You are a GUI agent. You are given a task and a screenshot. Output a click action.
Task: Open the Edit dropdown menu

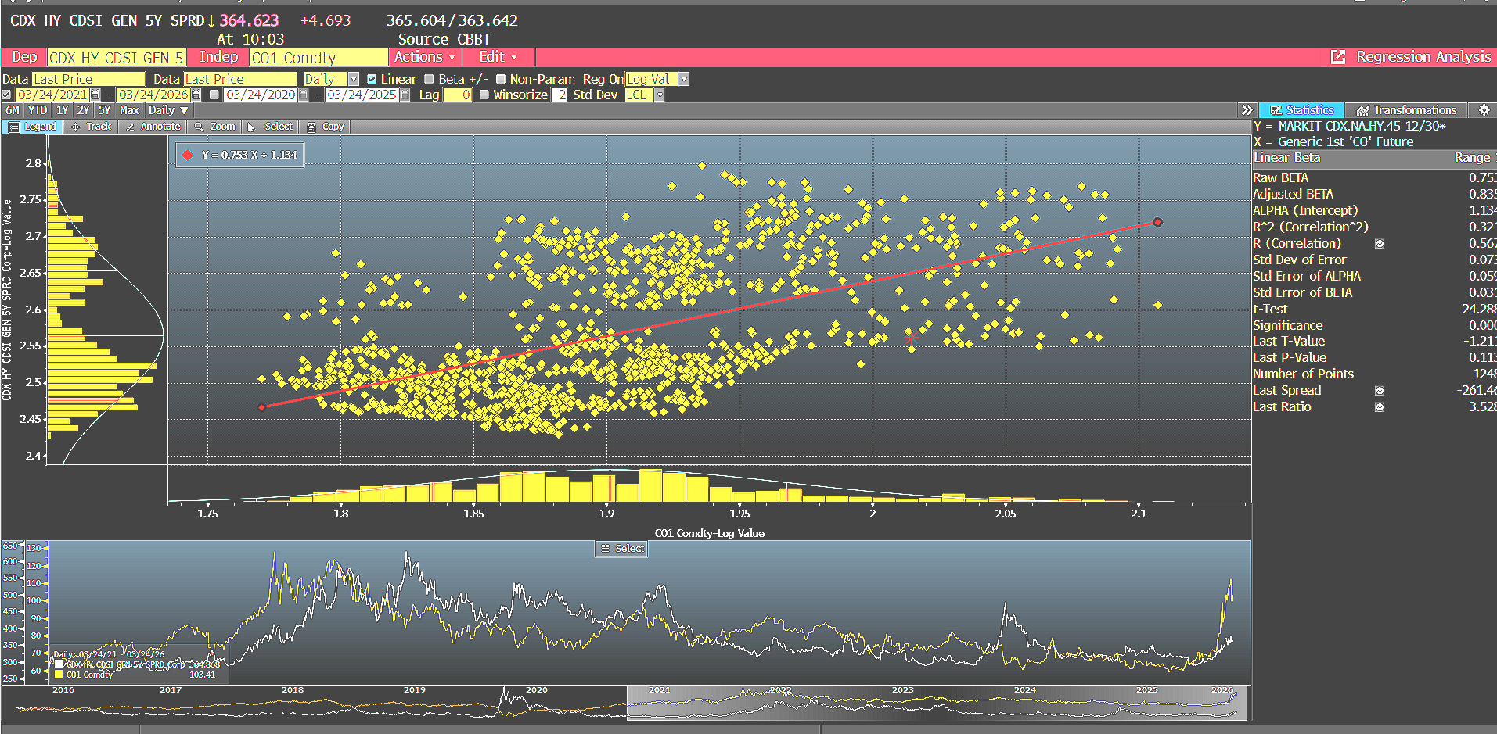tap(498, 57)
